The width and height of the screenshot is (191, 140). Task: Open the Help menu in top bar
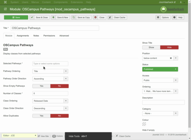(88, 2)
